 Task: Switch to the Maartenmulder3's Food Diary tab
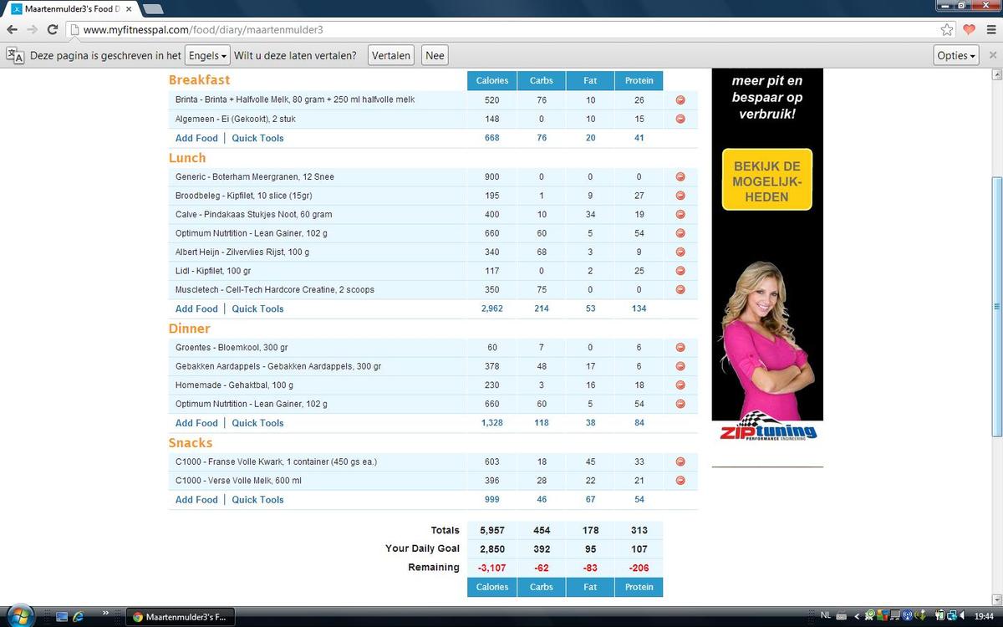71,9
